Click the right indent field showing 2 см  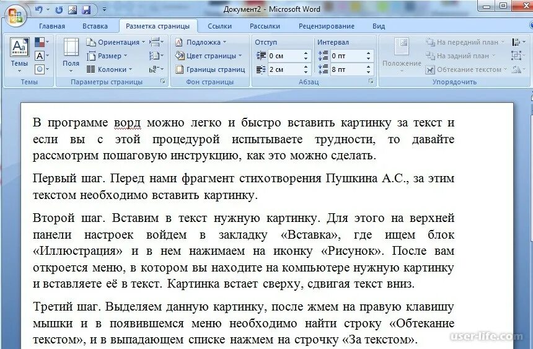(x=285, y=69)
